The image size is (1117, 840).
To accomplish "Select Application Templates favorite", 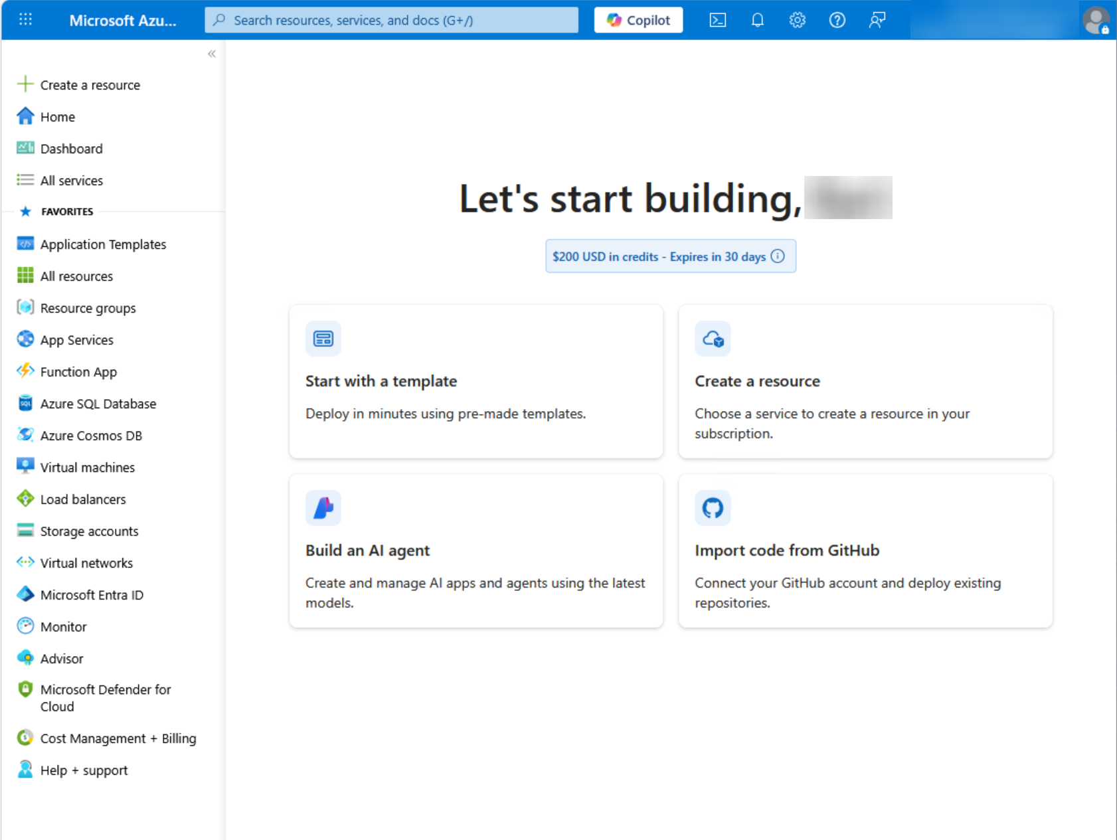I will [104, 244].
